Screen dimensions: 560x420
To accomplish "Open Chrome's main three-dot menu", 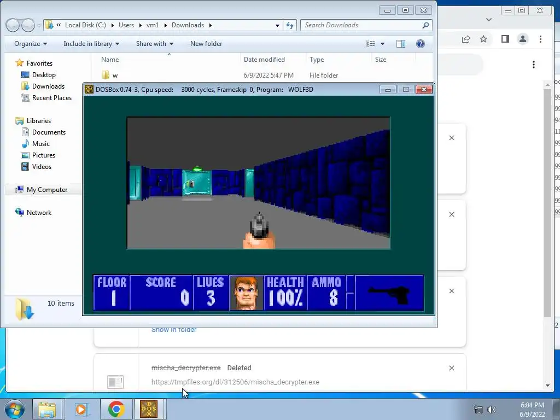I will (x=540, y=39).
